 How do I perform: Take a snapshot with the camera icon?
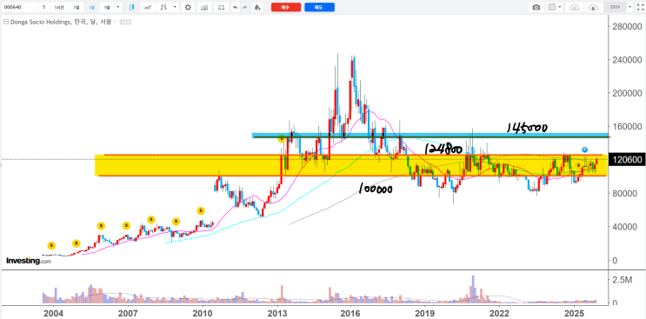pyautogui.click(x=536, y=7)
